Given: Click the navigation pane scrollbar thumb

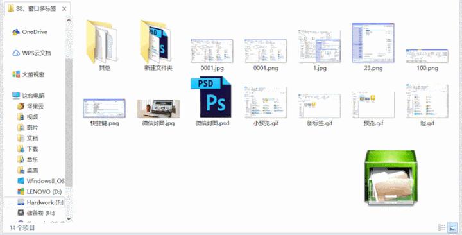Looking at the screenshot, I should click(x=69, y=123).
